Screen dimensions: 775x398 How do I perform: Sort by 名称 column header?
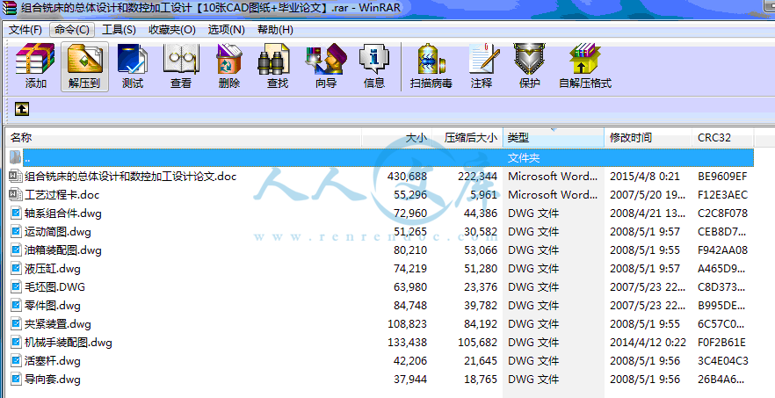[x=183, y=137]
